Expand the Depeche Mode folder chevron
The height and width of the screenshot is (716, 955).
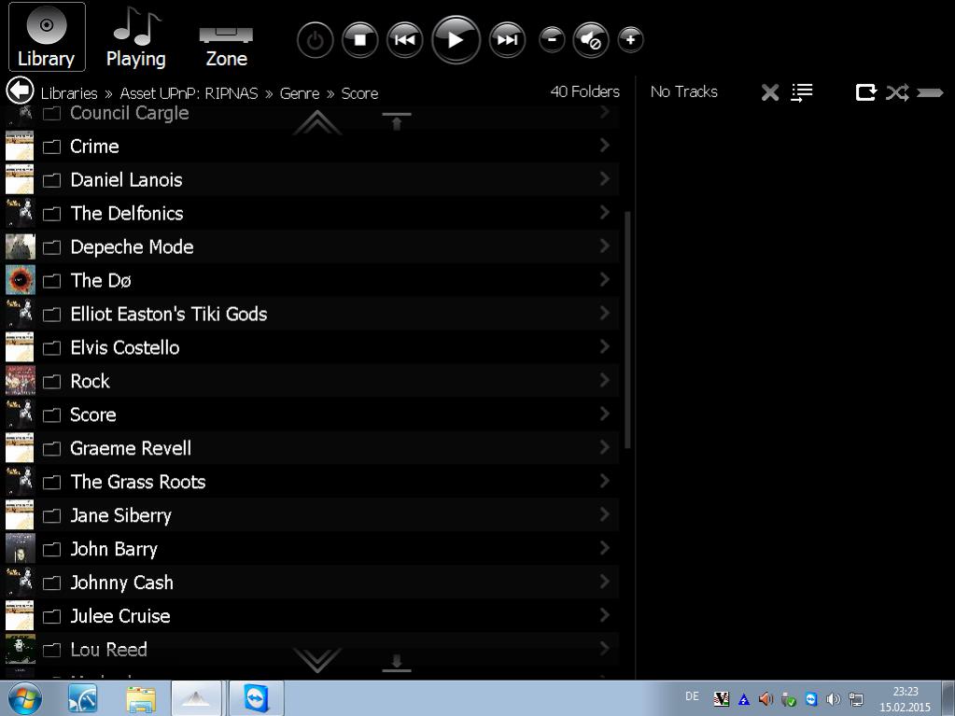pyautogui.click(x=605, y=246)
